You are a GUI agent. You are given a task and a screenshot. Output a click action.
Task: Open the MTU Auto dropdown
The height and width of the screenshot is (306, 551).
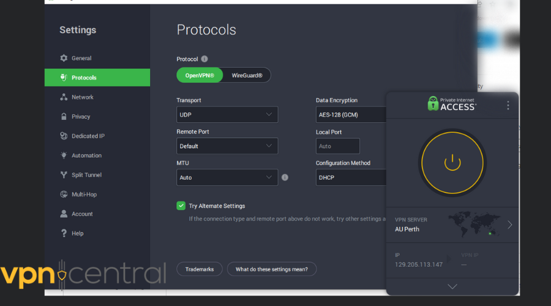click(227, 177)
